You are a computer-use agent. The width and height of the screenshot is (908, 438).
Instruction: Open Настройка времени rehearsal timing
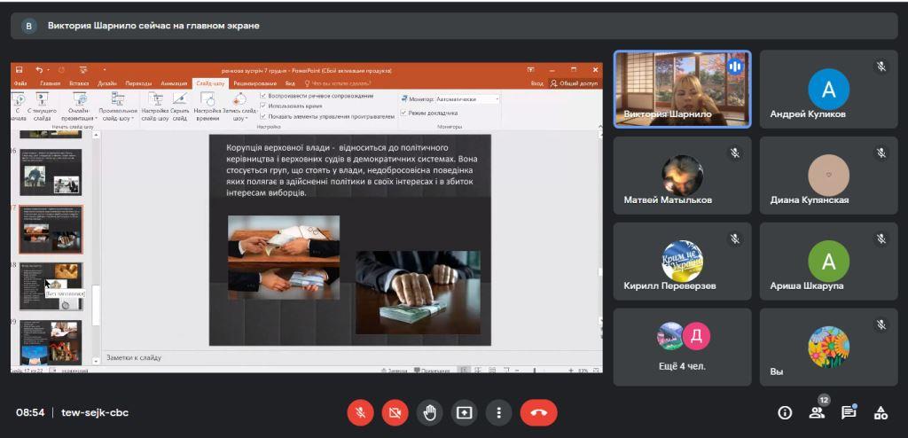point(207,106)
